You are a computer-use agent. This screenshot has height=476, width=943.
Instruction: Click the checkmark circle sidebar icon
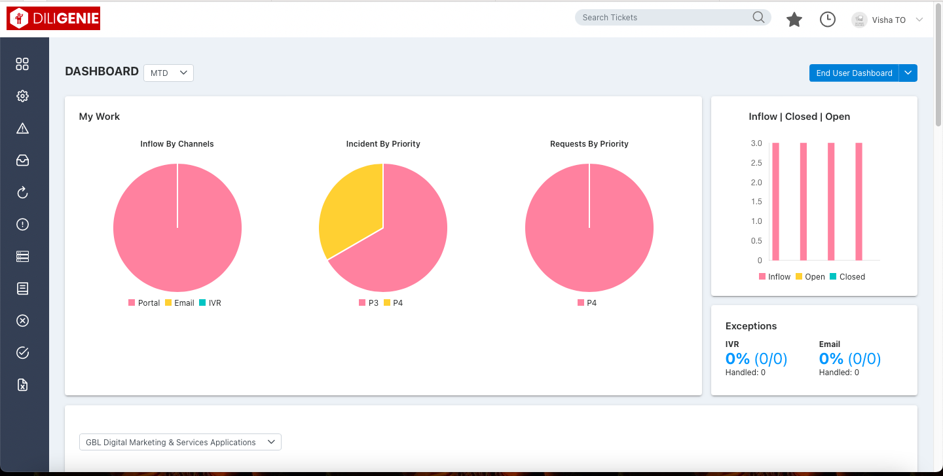22,352
